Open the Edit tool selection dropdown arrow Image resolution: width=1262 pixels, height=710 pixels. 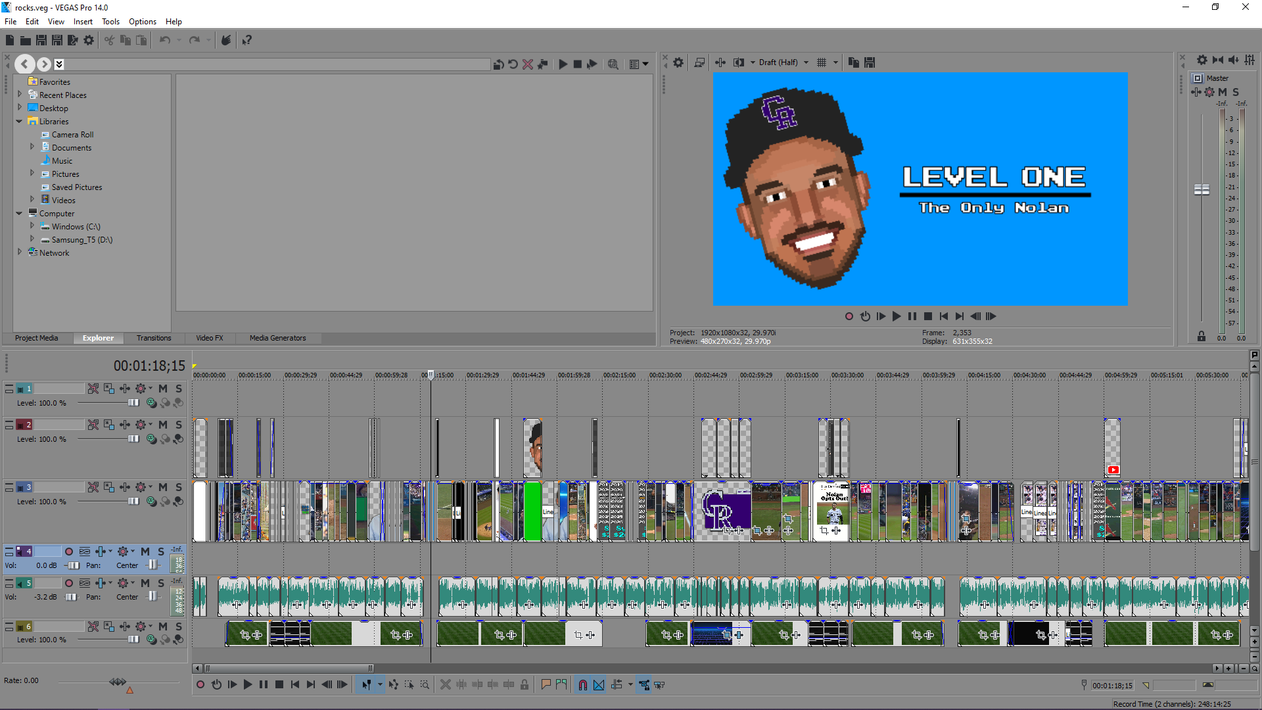(380, 685)
